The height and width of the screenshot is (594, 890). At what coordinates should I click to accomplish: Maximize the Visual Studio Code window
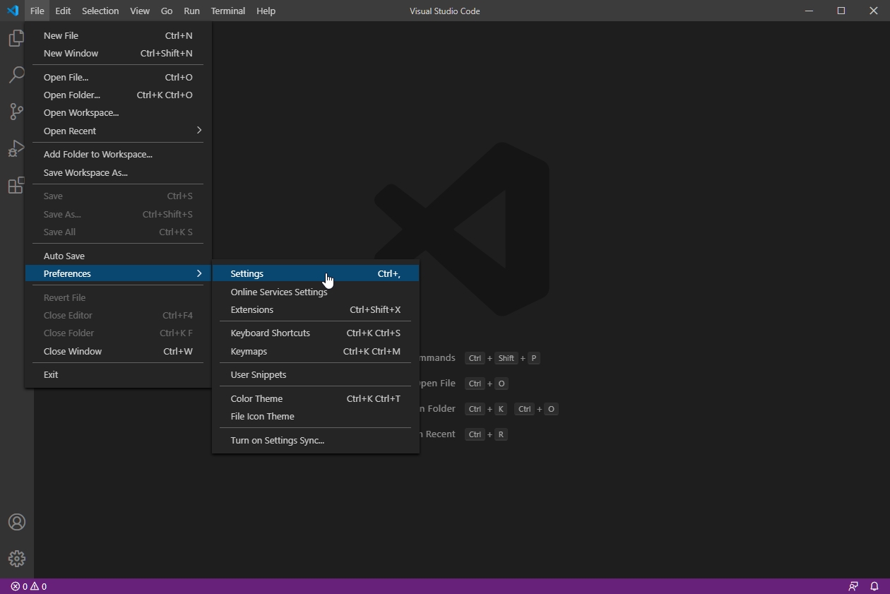pyautogui.click(x=841, y=11)
